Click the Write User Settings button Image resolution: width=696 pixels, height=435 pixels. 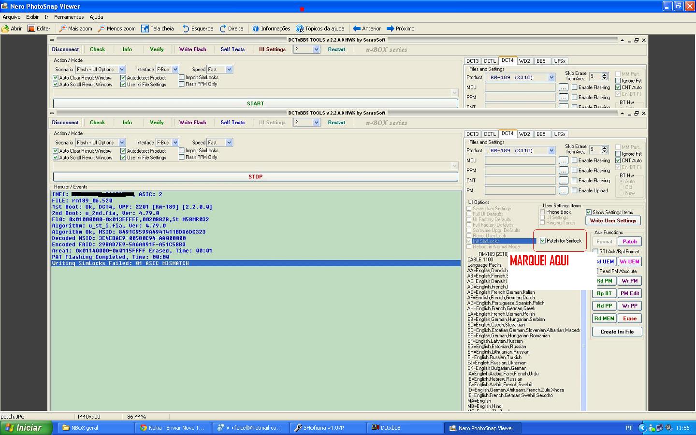coord(613,220)
